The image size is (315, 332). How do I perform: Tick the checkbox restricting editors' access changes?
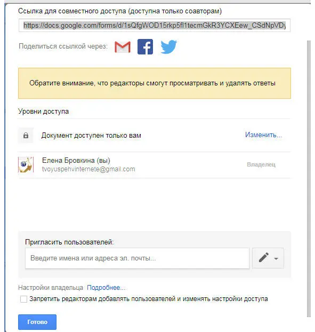click(23, 299)
